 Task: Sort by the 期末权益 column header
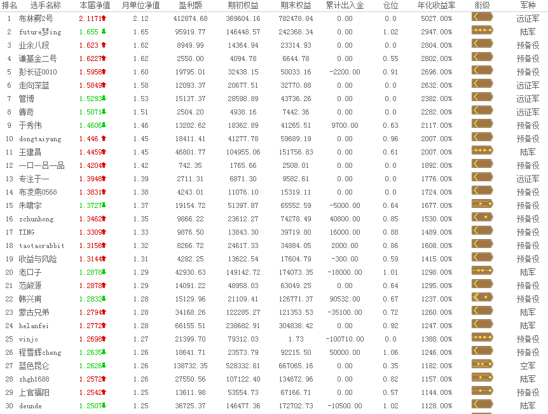click(x=296, y=5)
